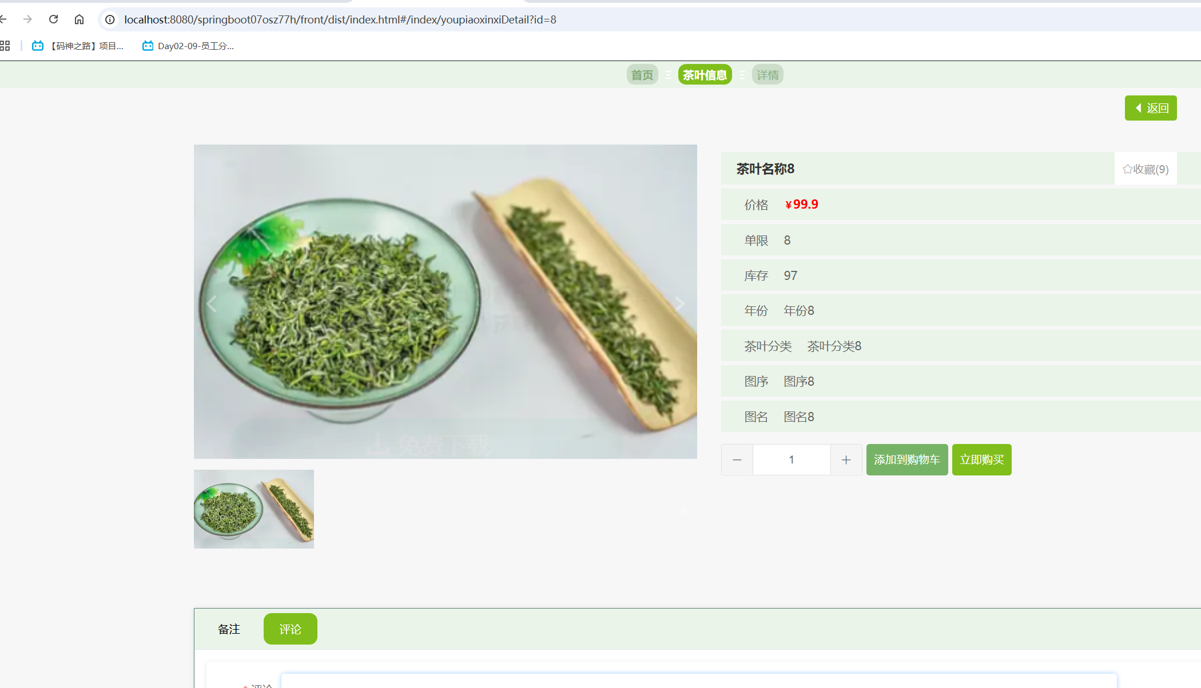Click the browser home icon
The height and width of the screenshot is (688, 1201).
pos(79,19)
